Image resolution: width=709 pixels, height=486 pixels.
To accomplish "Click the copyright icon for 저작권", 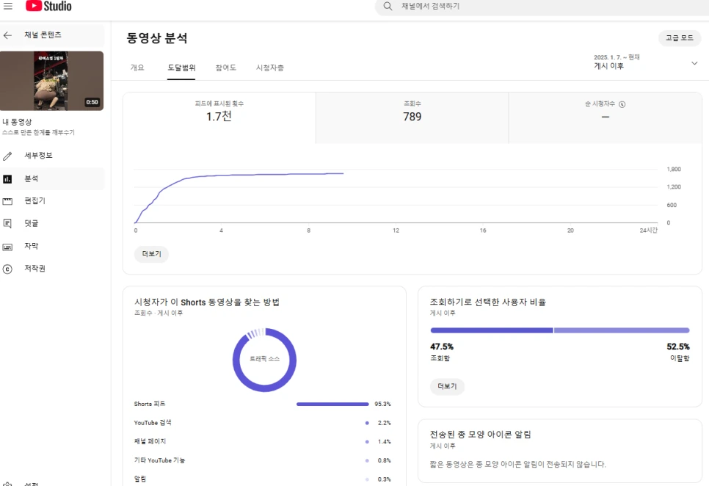I will (7, 269).
